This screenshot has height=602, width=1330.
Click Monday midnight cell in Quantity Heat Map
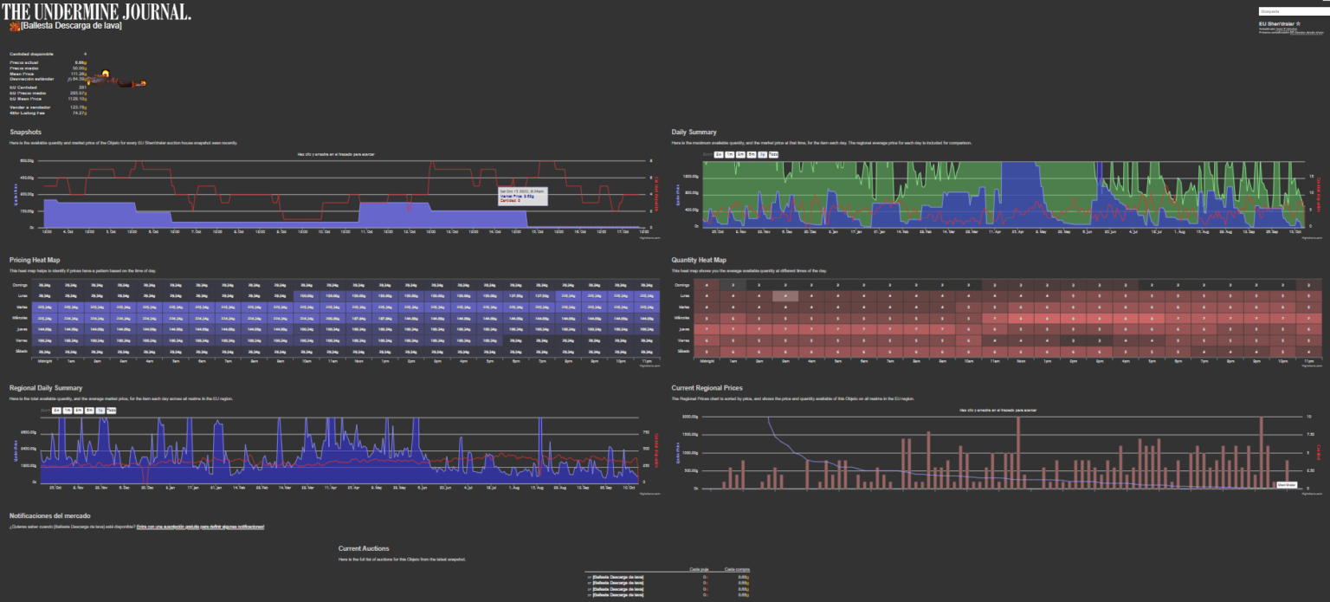pyautogui.click(x=707, y=295)
